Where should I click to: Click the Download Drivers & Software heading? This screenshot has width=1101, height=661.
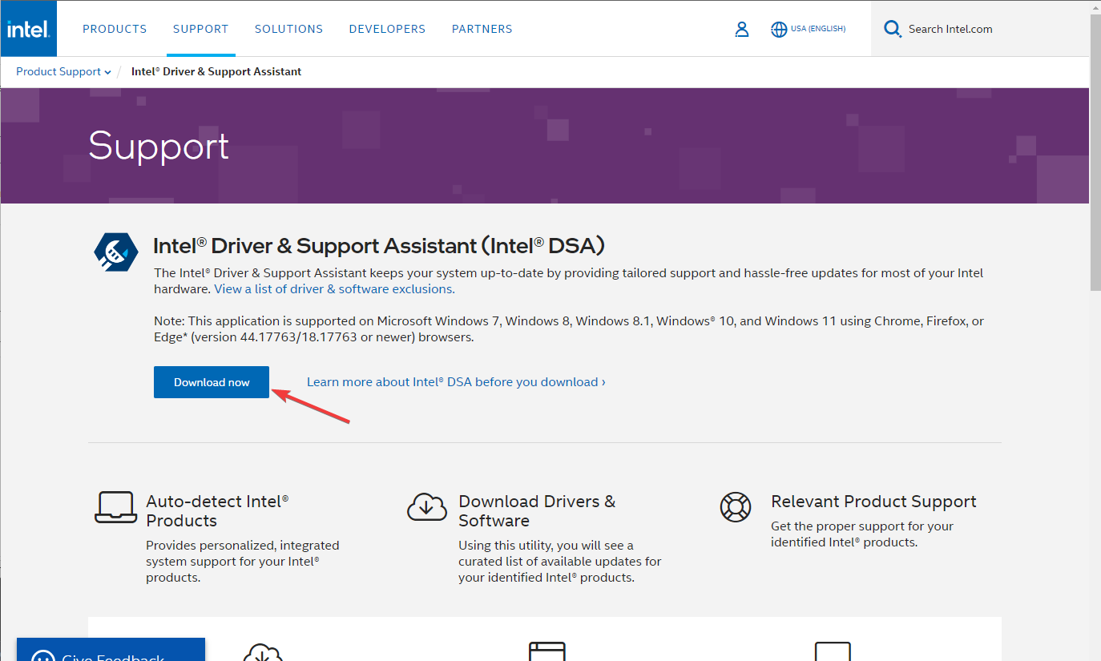pos(537,511)
